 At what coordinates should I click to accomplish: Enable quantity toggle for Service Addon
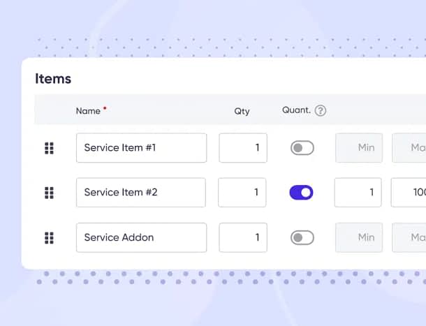[x=302, y=237]
